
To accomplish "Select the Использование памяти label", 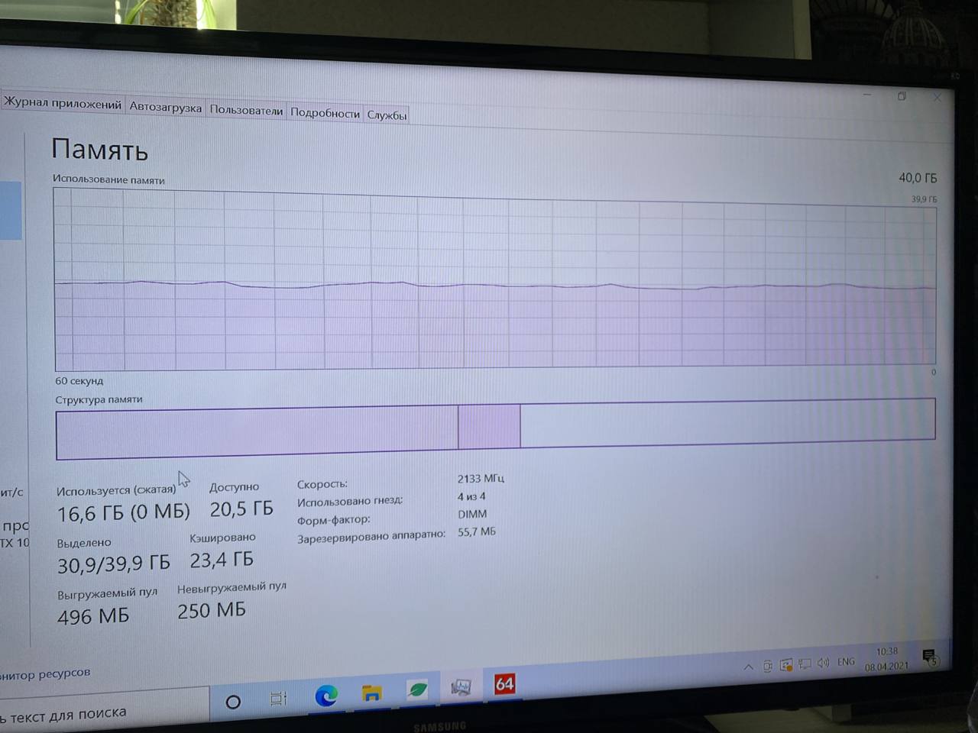I will coord(108,180).
